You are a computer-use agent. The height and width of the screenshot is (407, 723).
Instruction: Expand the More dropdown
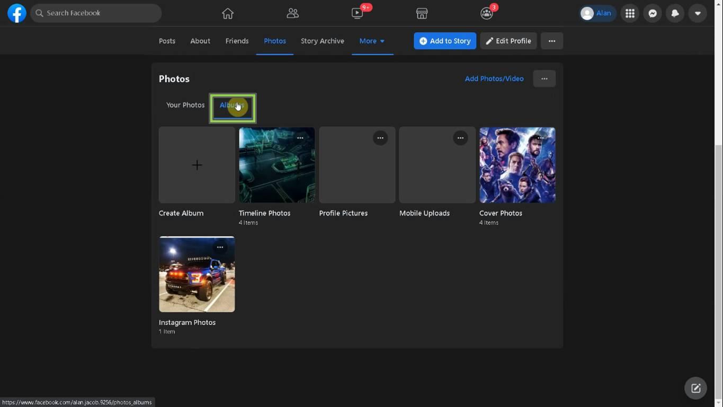tap(372, 41)
